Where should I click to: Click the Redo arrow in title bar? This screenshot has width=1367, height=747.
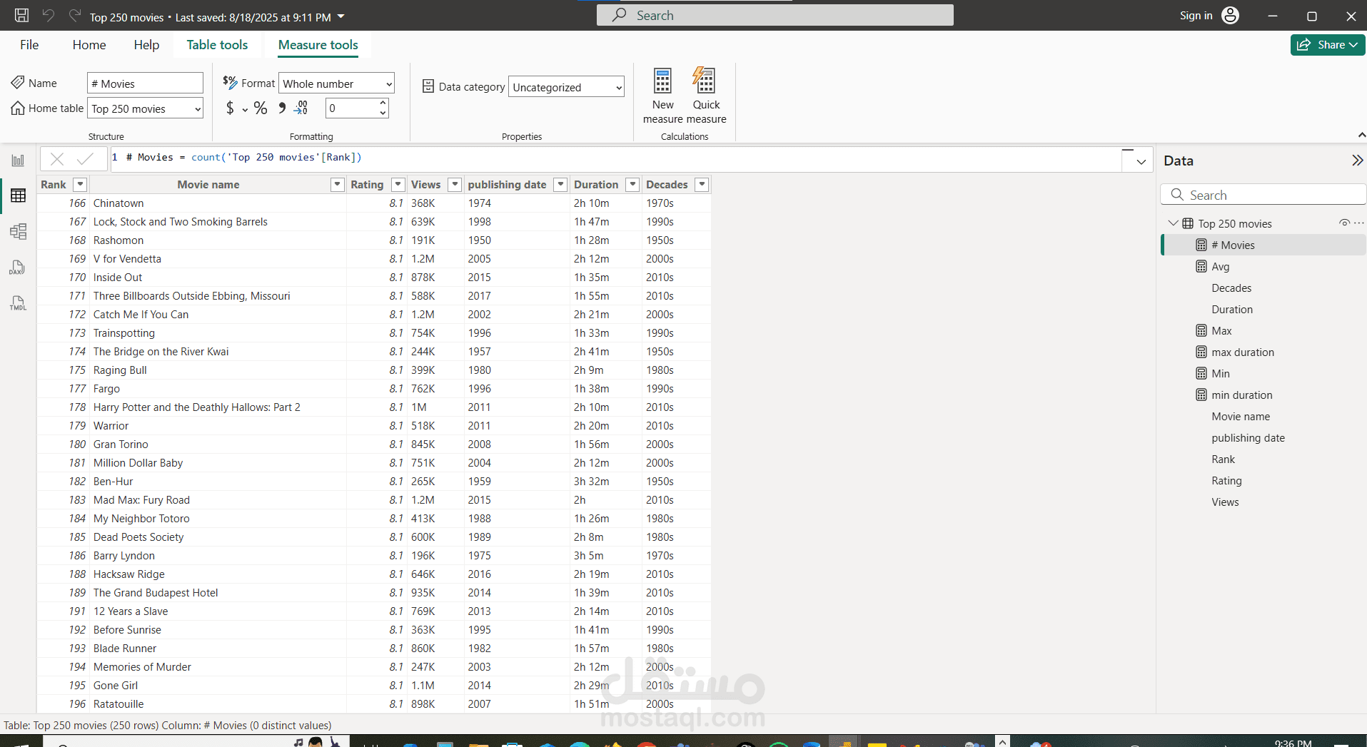[74, 16]
